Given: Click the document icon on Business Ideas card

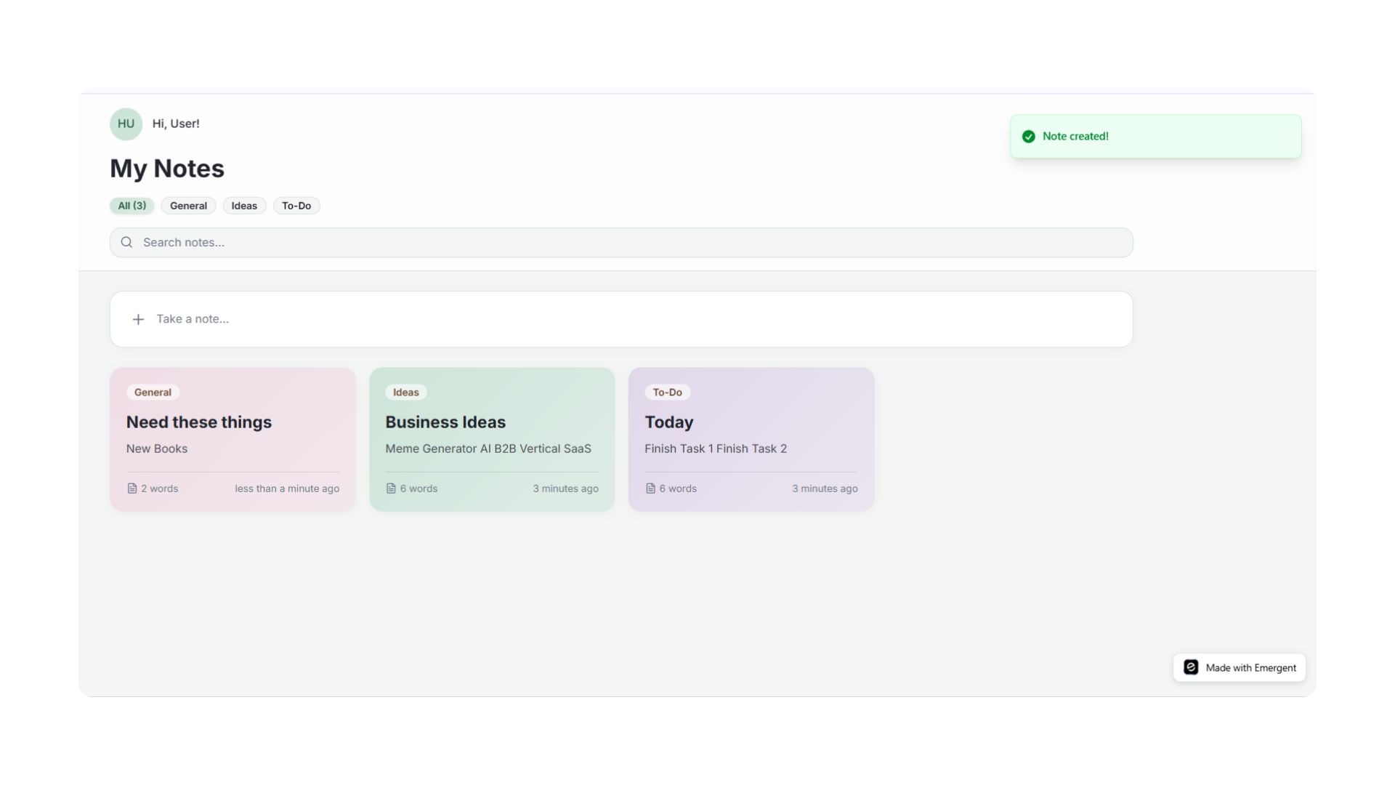Looking at the screenshot, I should (x=391, y=488).
